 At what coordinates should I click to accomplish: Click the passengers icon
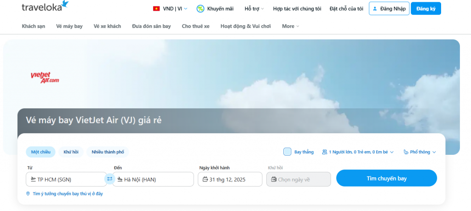click(324, 152)
